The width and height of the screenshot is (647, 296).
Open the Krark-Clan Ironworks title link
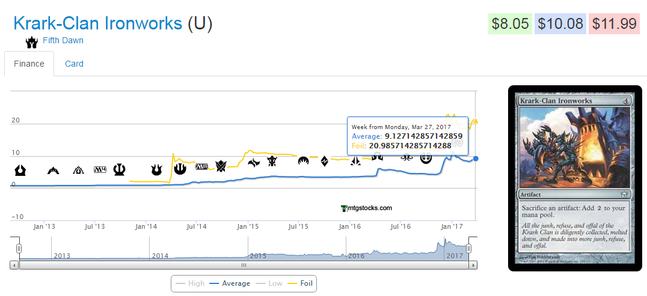[x=98, y=24]
